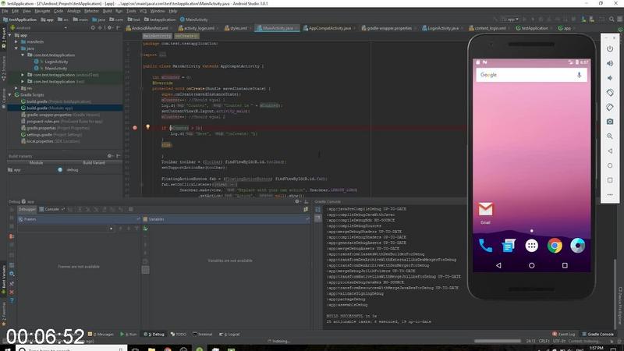The height and width of the screenshot is (351, 624).
Task: Open the Build menu
Action: point(108,11)
